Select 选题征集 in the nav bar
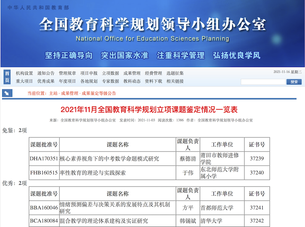The image size is (305, 227). [175, 73]
